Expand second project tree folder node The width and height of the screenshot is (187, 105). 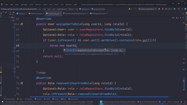(11, 20)
